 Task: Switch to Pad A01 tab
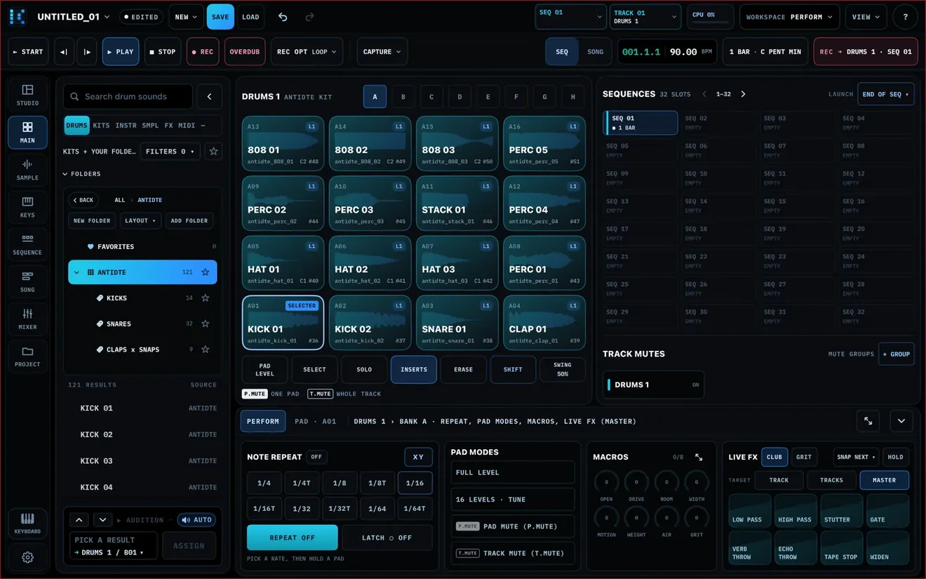[315, 421]
